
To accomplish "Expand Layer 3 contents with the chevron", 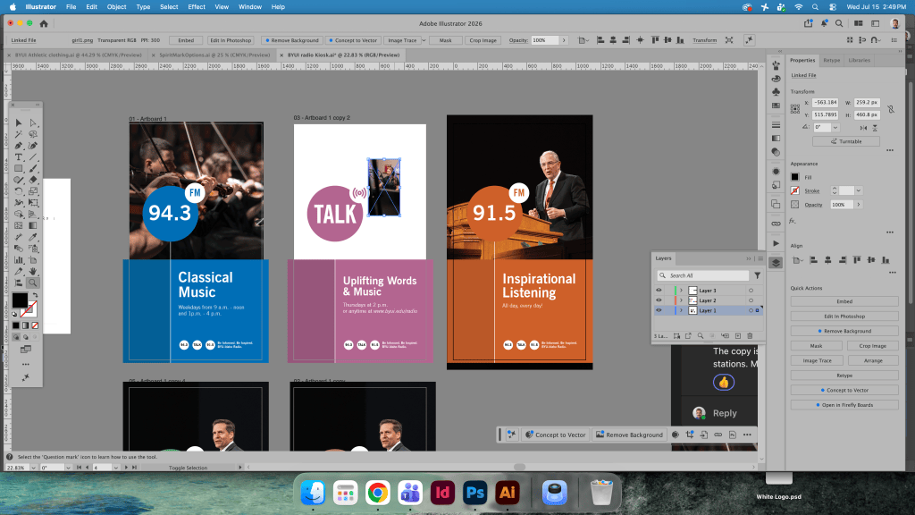I will (x=681, y=291).
